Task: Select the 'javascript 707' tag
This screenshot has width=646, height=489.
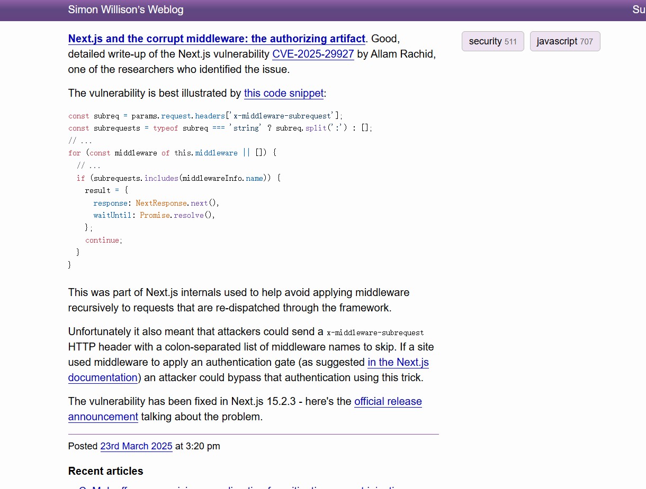Action: (x=564, y=41)
